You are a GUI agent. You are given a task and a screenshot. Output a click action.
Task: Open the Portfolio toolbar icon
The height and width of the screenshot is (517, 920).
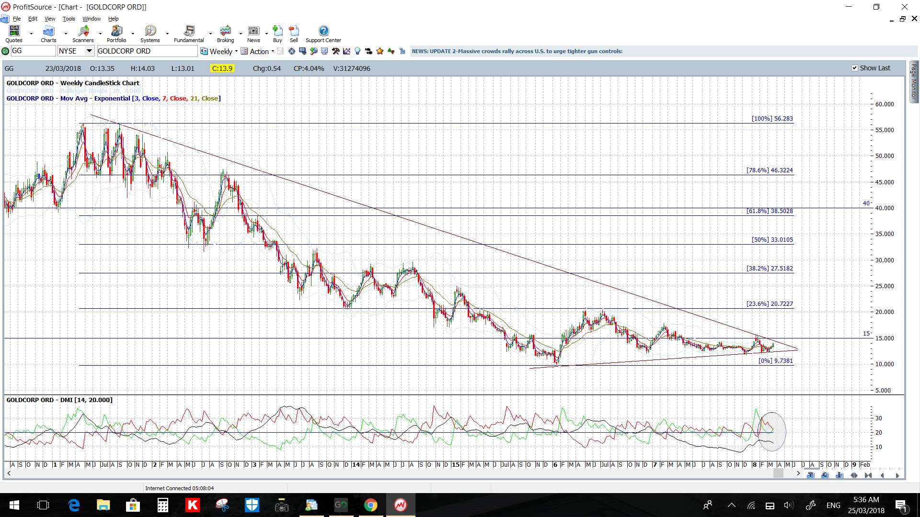click(x=116, y=31)
